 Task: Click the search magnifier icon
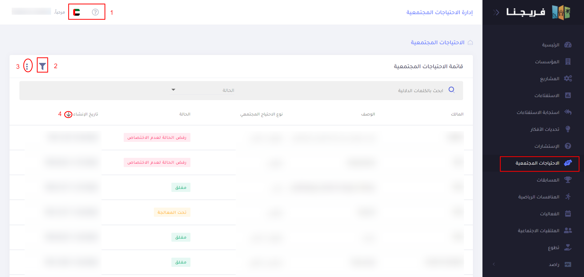click(x=451, y=90)
